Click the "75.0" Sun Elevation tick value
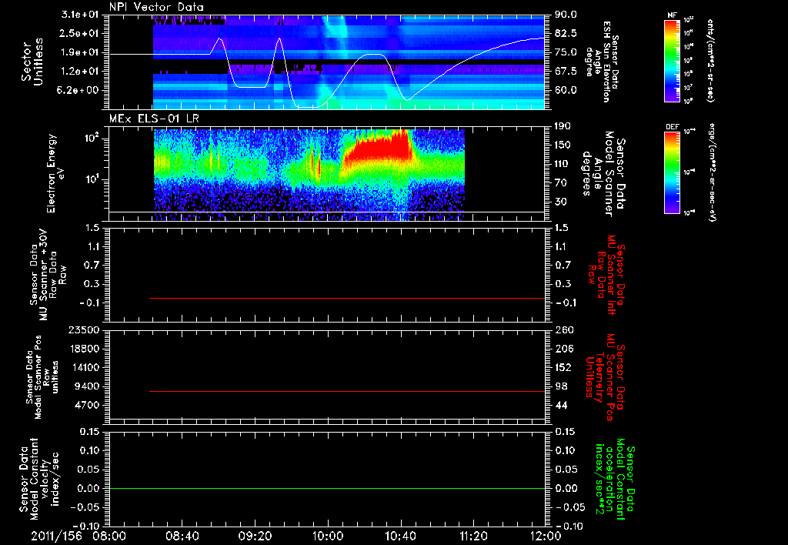Image resolution: width=788 pixels, height=545 pixels. (x=566, y=52)
